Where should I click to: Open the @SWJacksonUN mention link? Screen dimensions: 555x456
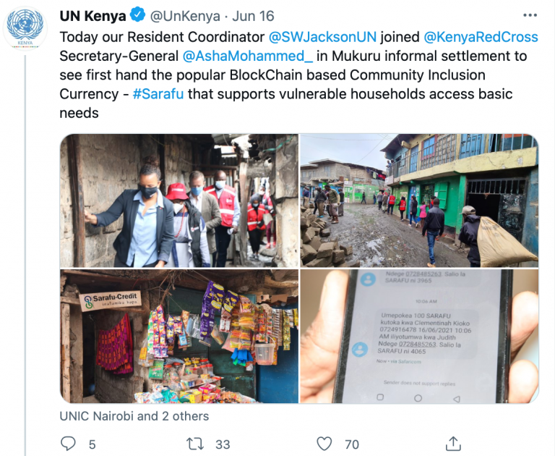click(x=322, y=37)
